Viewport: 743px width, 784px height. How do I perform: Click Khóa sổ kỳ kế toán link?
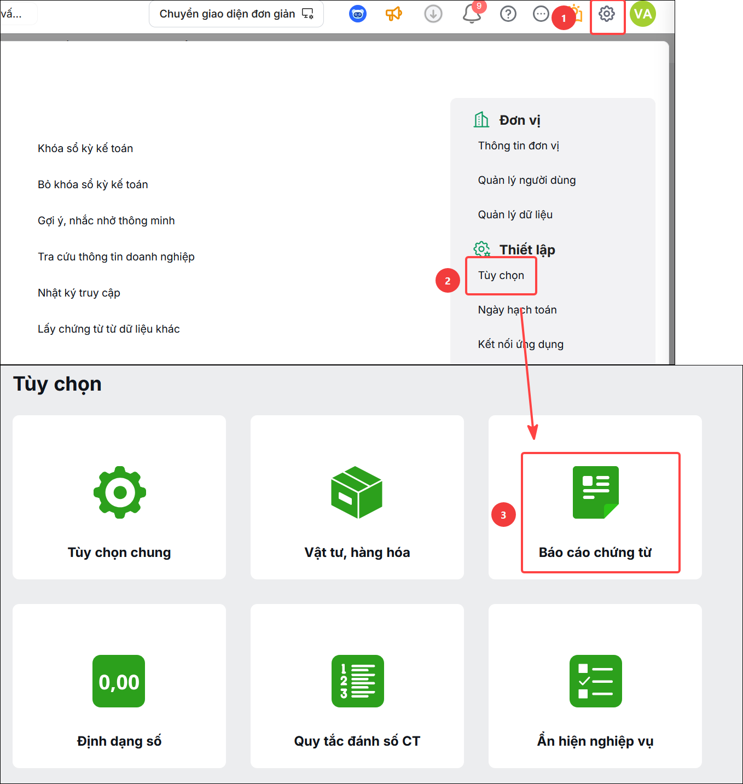(x=85, y=148)
